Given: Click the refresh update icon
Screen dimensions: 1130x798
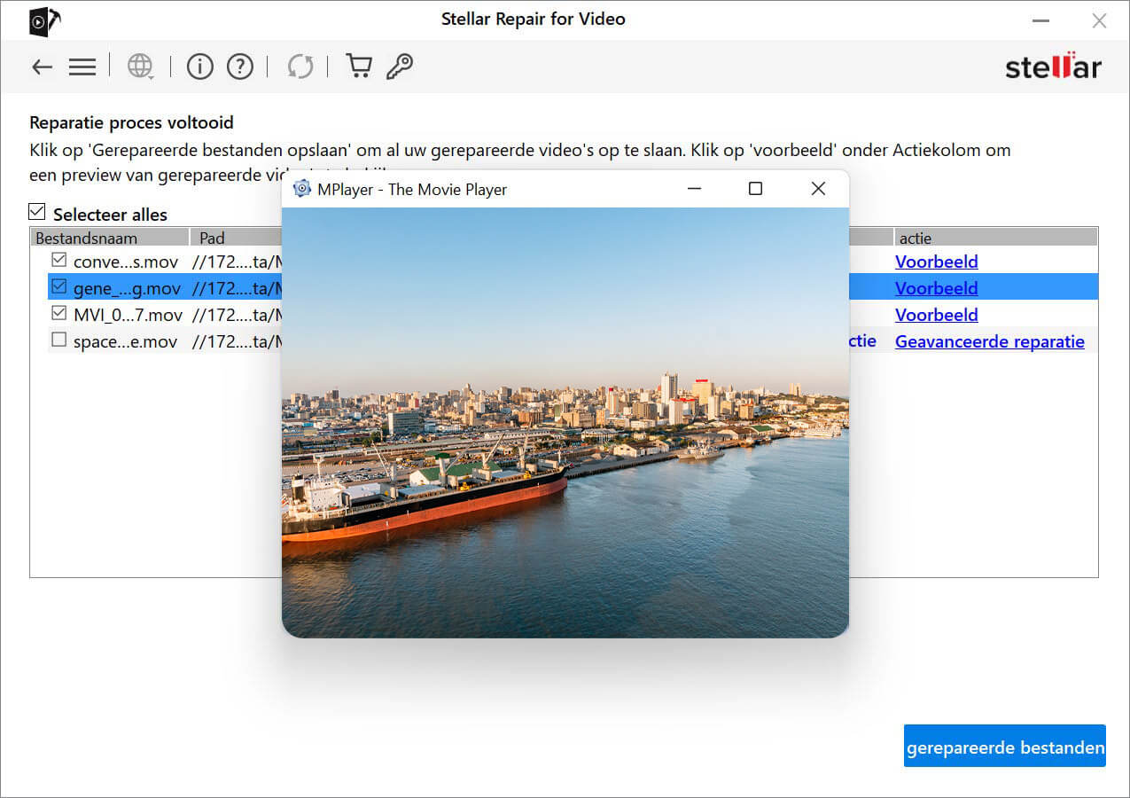Looking at the screenshot, I should click(x=300, y=66).
